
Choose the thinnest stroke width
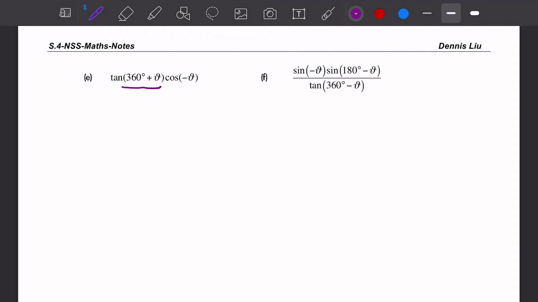coord(427,14)
